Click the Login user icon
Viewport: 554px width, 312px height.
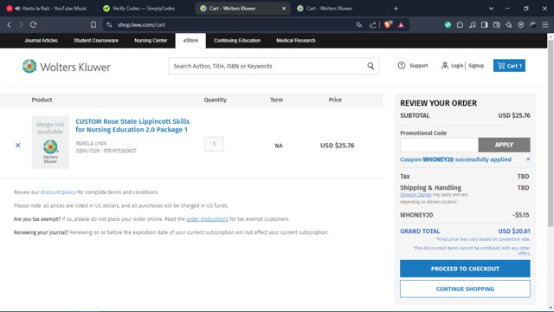[x=445, y=66]
